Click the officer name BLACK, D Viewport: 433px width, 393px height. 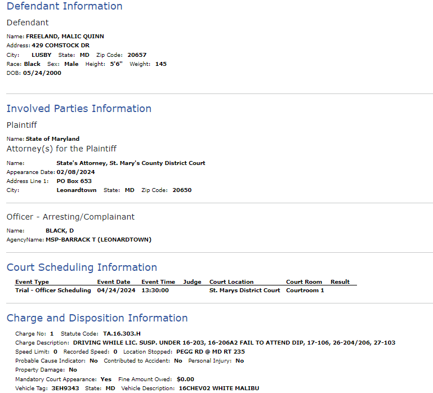pos(60,231)
